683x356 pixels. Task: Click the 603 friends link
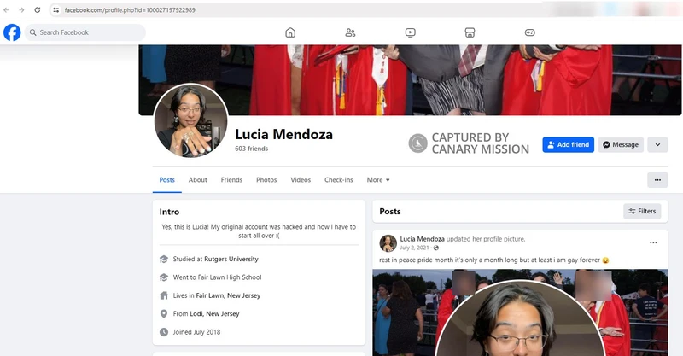[251, 149]
